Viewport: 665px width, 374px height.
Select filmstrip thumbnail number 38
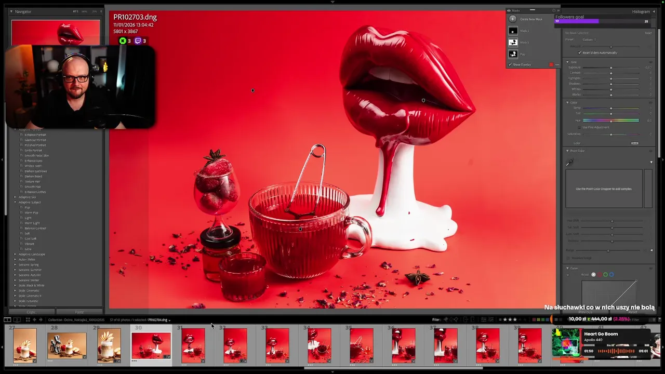[487, 346]
